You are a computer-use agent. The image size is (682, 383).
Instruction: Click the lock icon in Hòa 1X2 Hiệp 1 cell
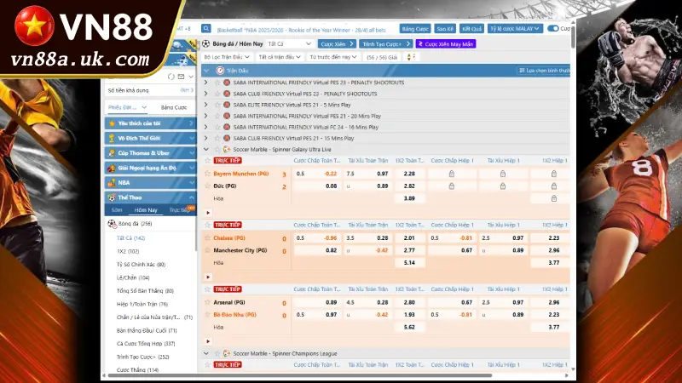553,198
